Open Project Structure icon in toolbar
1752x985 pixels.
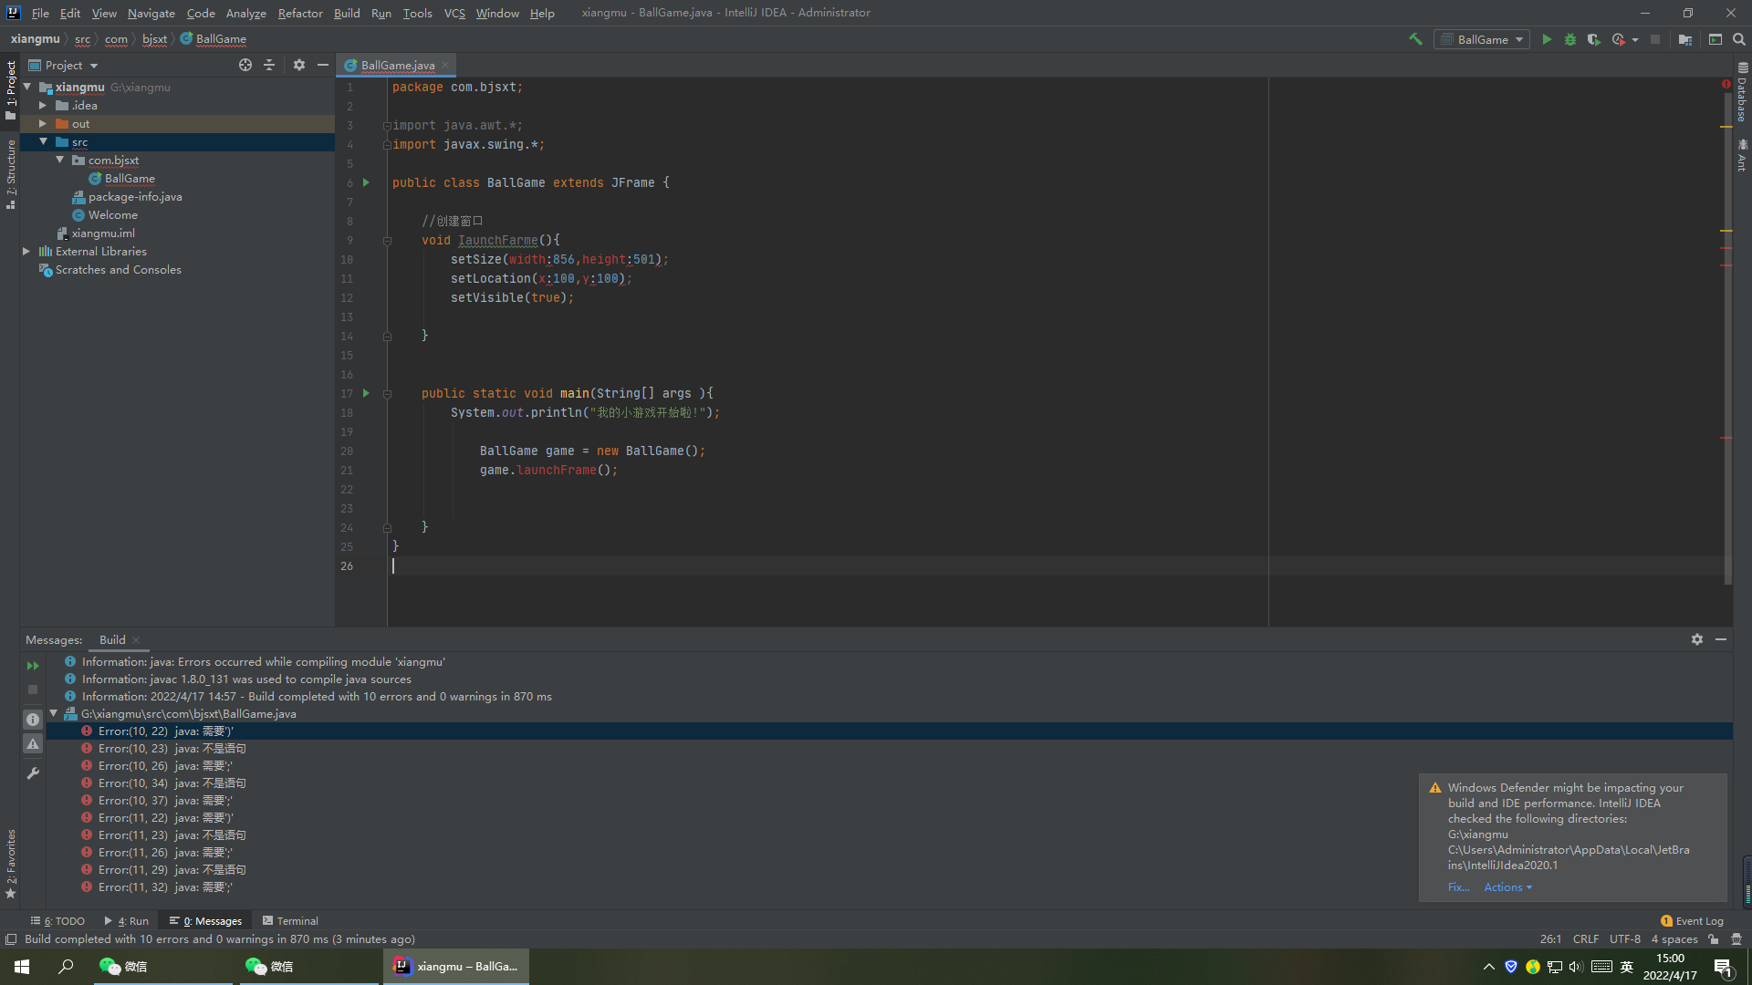click(1685, 39)
